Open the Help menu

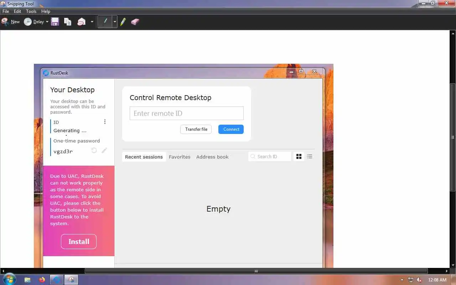pyautogui.click(x=46, y=11)
